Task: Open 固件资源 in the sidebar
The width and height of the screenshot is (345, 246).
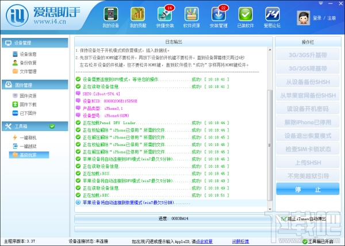Action: (24, 95)
